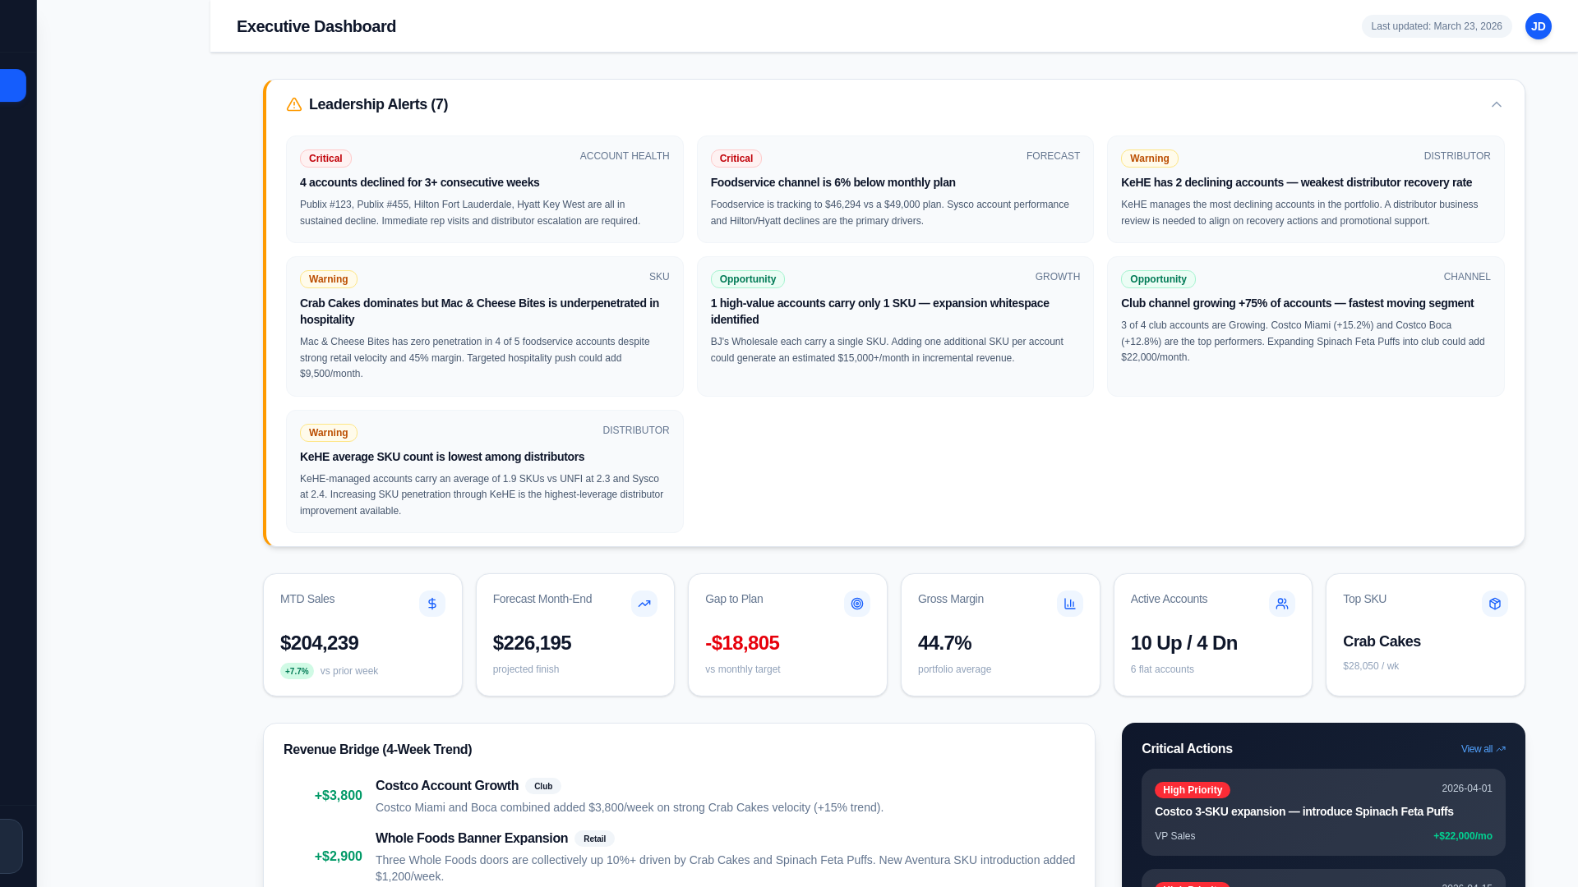Image resolution: width=1578 pixels, height=887 pixels.
Task: Click the KeHE average SKU count warning alert
Action: click(x=484, y=471)
